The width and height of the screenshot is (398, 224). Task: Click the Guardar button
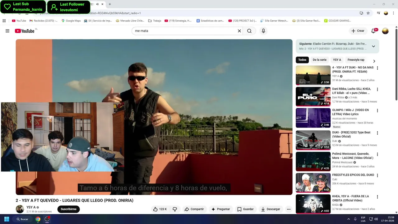(x=245, y=209)
